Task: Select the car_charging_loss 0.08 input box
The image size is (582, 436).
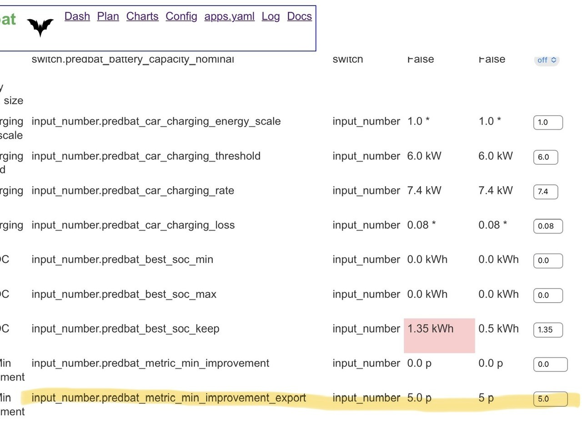Action: 548,226
